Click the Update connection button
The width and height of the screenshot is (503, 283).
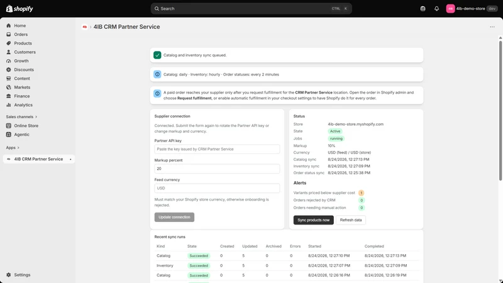(x=174, y=217)
